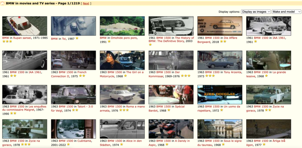Image resolution: width=302 pixels, height=148 pixels.
Task: Click 'BMW 1500' link before Tony Arzenta
Action: 212,72
